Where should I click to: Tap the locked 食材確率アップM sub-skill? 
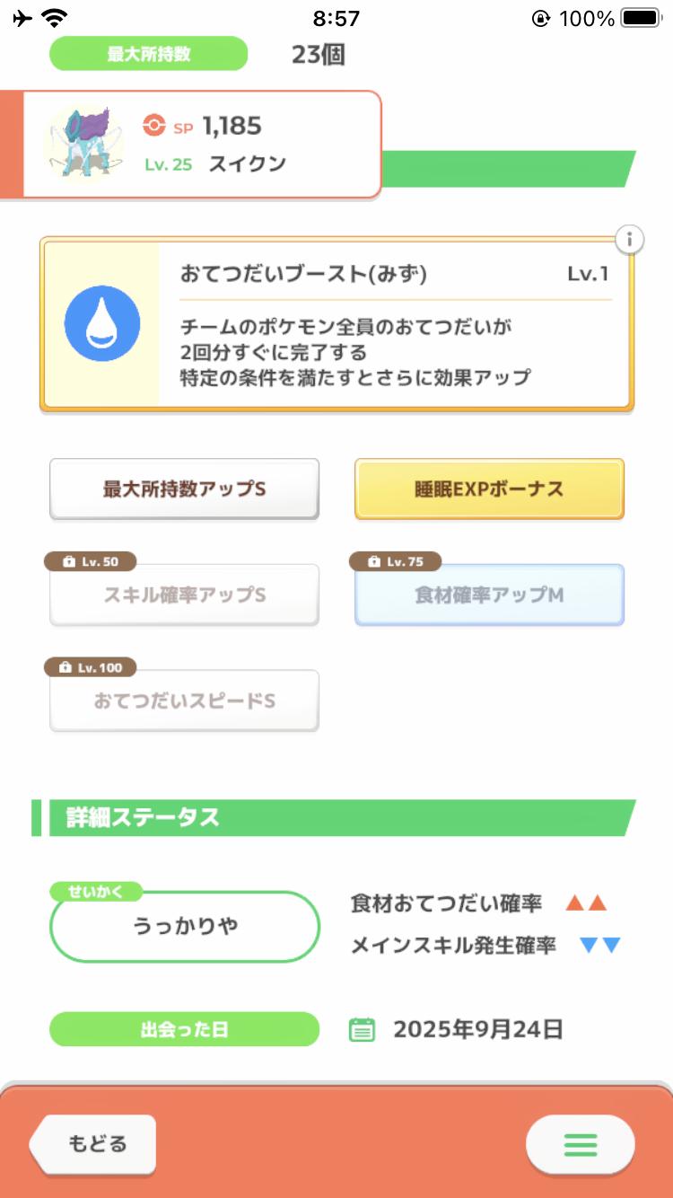tap(489, 595)
